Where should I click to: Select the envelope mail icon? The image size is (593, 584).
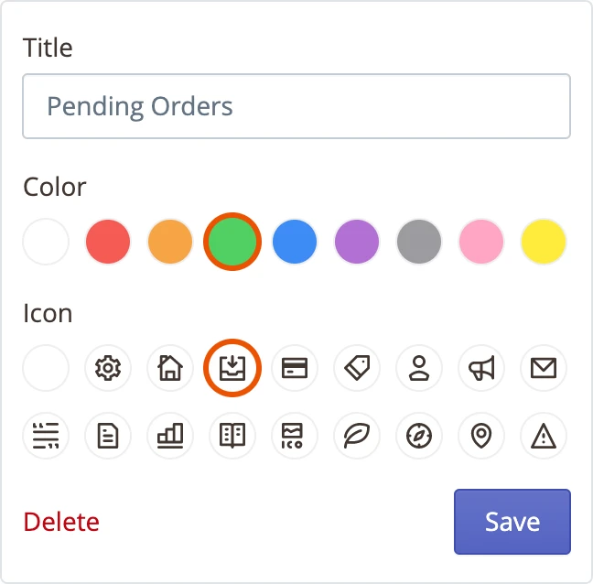pyautogui.click(x=544, y=368)
